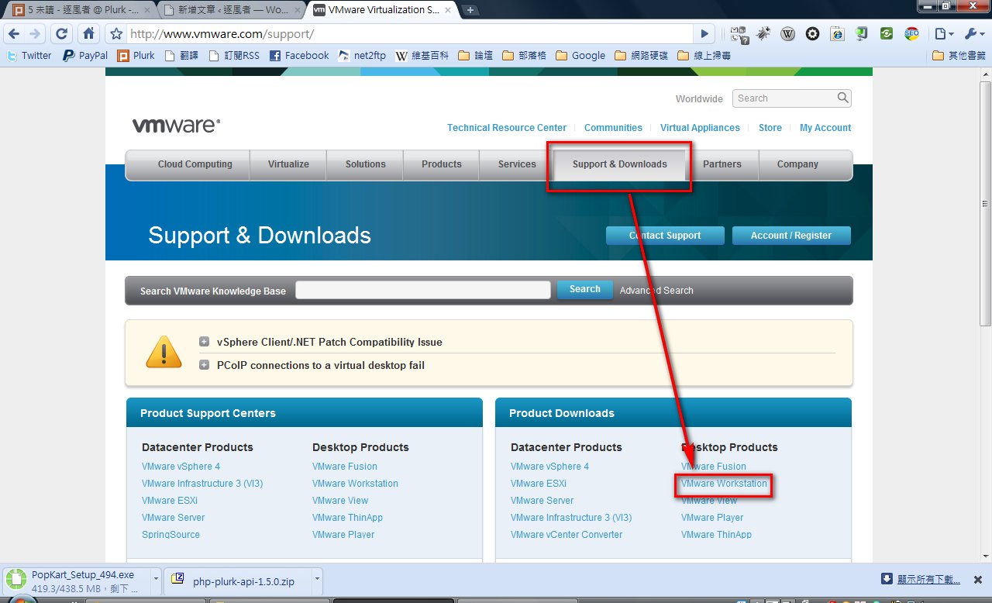992x603 pixels.
Task: Open the Technical Resource Center link
Action: point(507,128)
